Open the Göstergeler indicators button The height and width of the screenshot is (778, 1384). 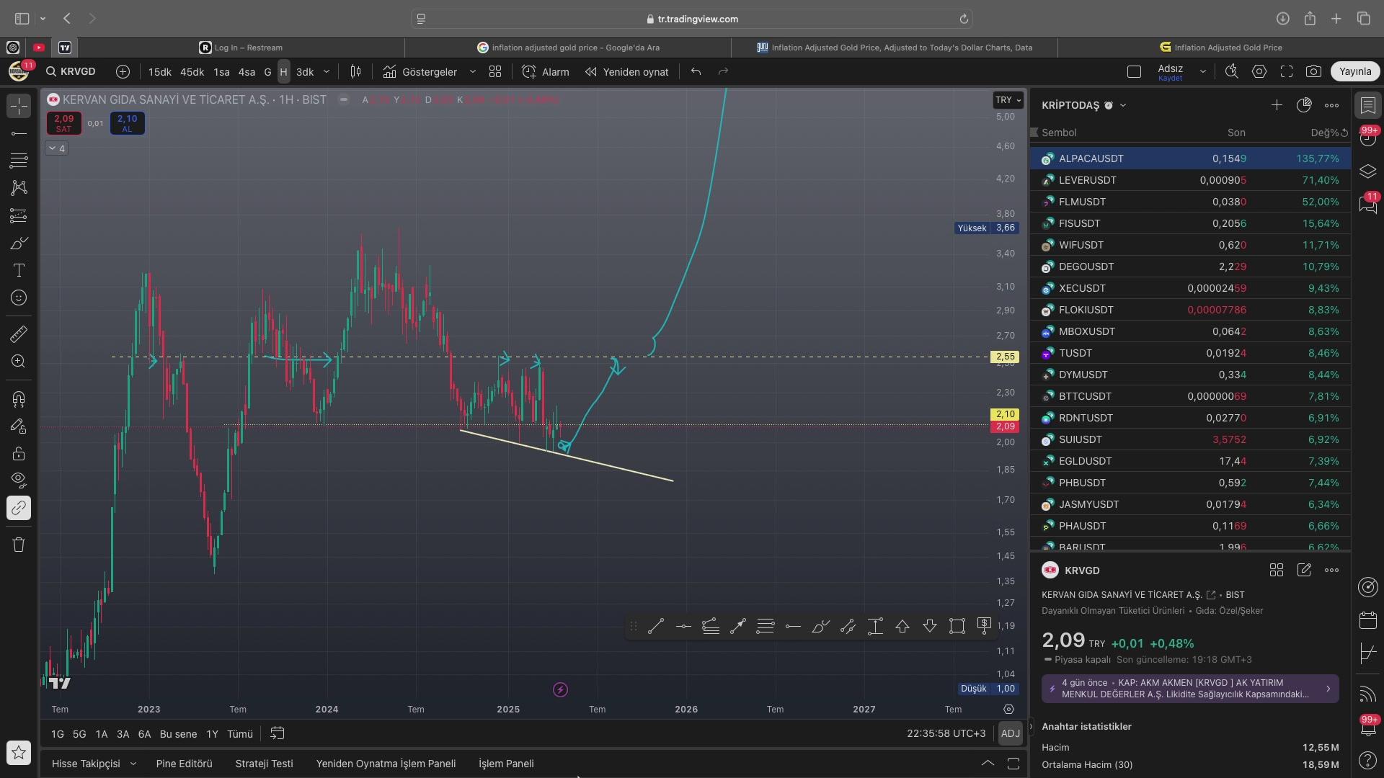tap(420, 71)
